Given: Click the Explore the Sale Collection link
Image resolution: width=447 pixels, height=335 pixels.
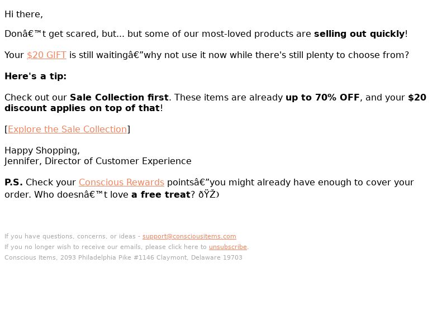Looking at the screenshot, I should (67, 130).
